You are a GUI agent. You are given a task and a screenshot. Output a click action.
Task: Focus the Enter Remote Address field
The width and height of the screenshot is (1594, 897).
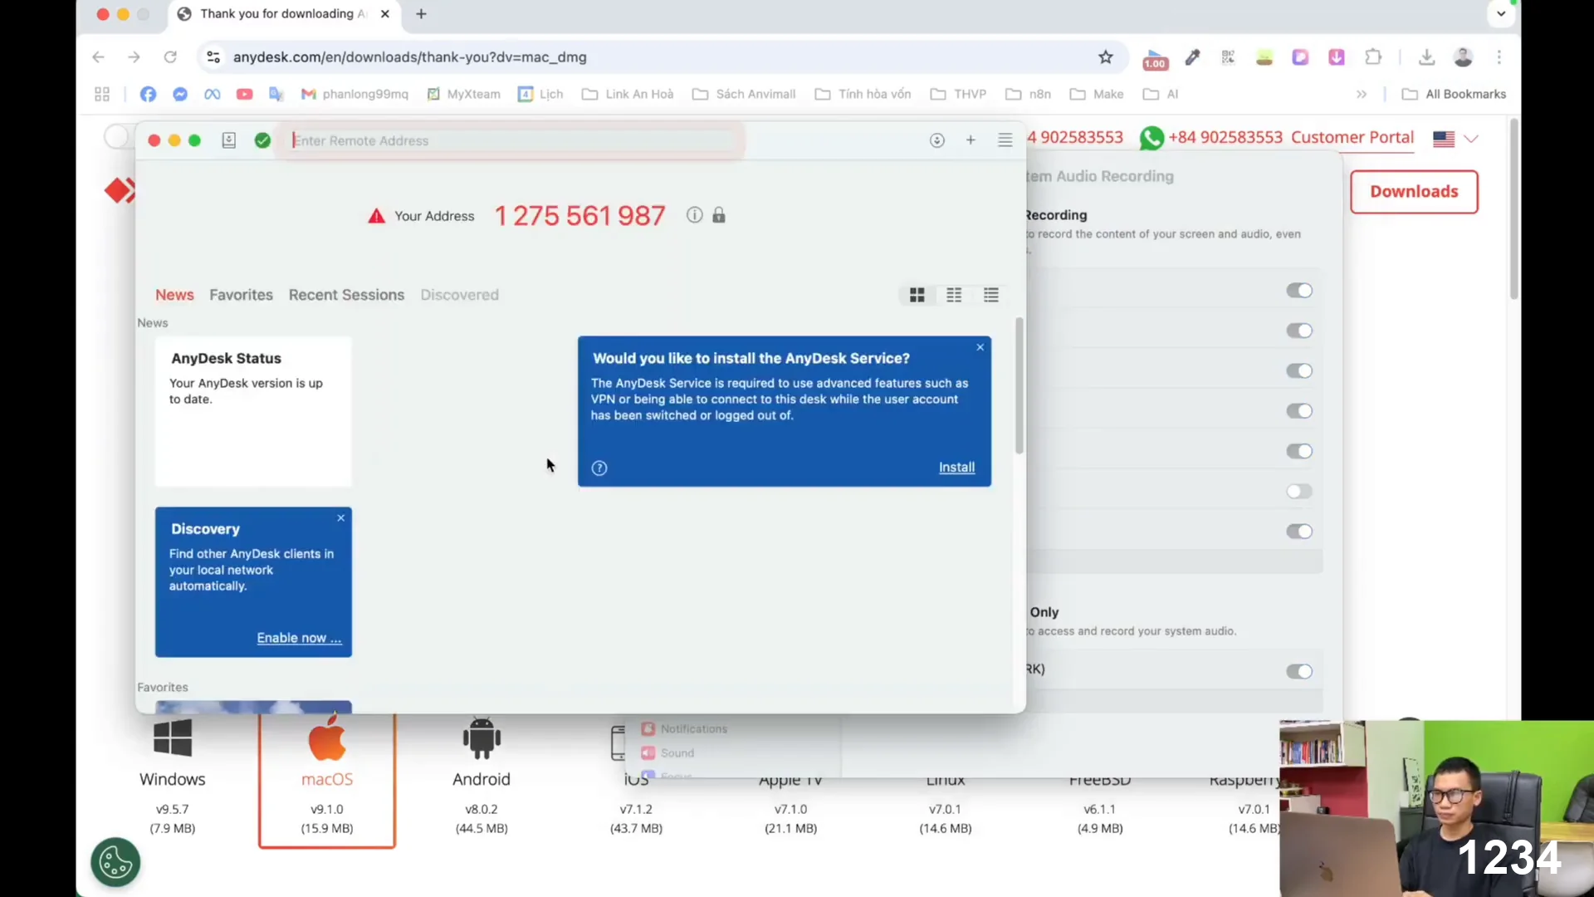pyautogui.click(x=511, y=140)
